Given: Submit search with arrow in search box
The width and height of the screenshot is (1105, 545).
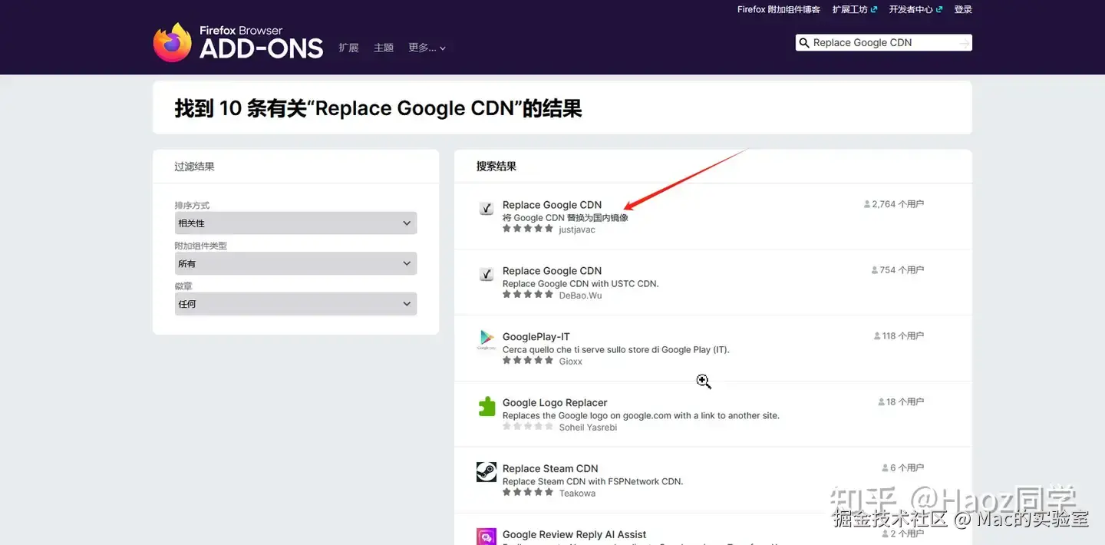Looking at the screenshot, I should tap(963, 43).
